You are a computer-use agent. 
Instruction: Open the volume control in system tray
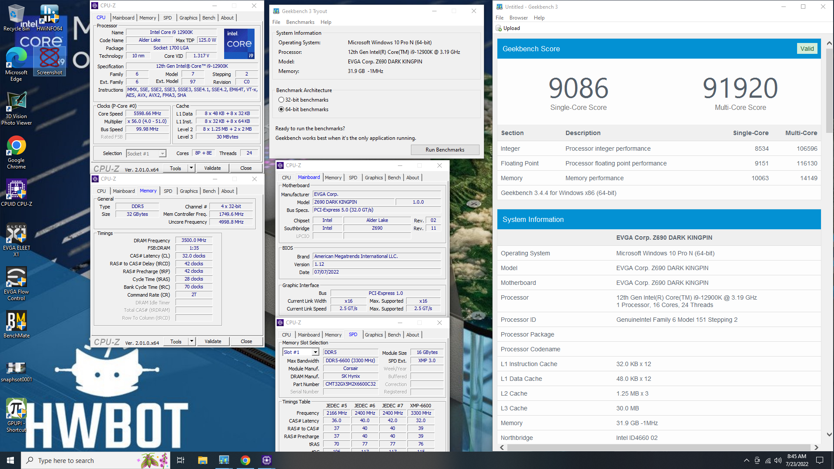pos(778,460)
